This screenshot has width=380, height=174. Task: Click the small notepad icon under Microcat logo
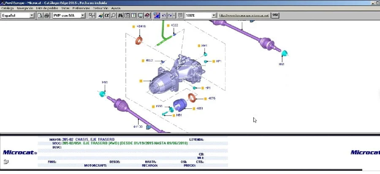(6, 162)
